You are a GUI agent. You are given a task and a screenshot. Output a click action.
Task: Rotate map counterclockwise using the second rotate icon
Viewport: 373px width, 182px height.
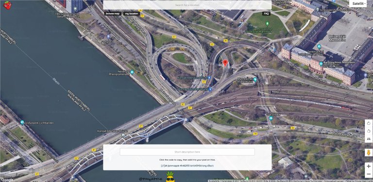[369, 131]
